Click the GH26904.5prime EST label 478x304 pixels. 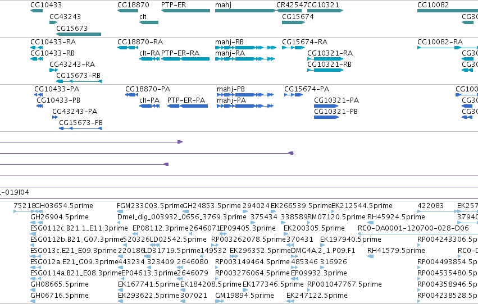[x=60, y=217]
